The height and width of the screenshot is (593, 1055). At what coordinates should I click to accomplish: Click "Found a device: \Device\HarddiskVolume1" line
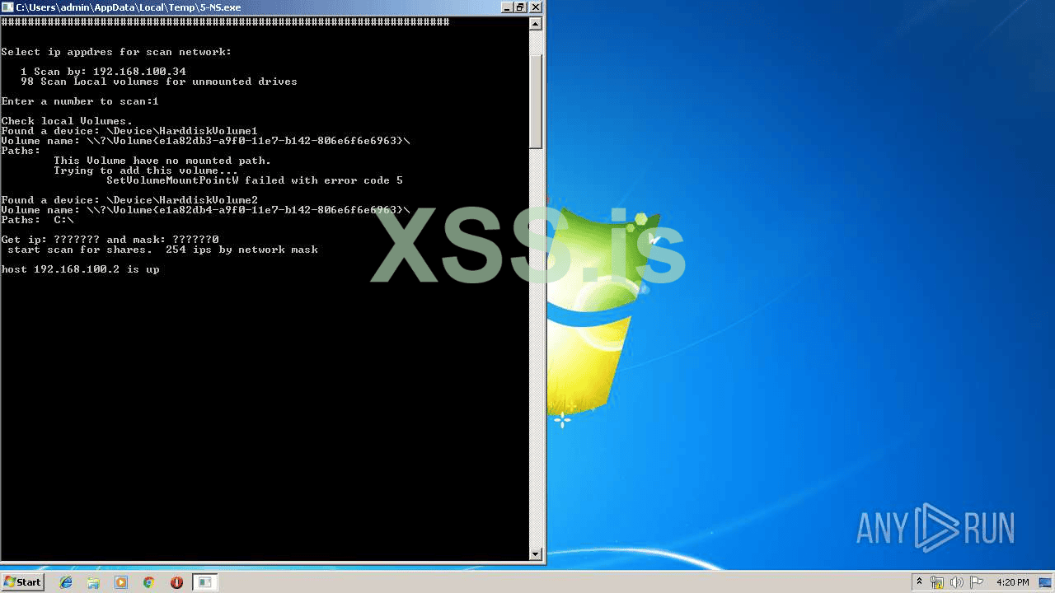click(x=129, y=131)
